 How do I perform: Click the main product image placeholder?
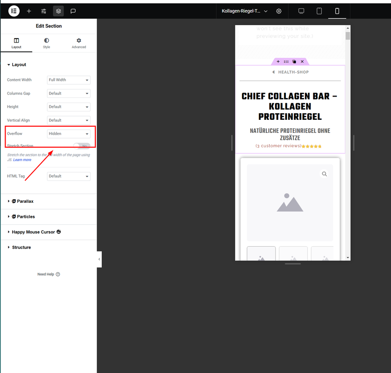click(290, 202)
